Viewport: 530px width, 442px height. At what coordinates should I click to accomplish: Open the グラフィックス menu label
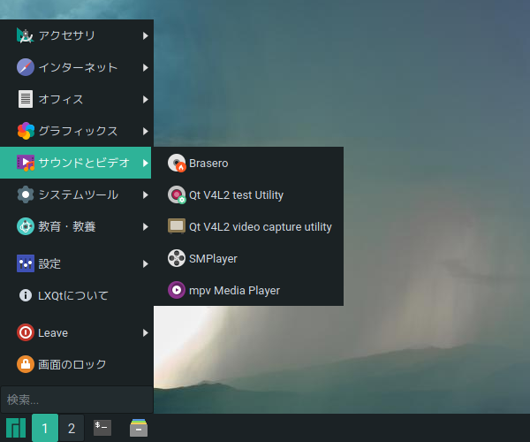78,131
